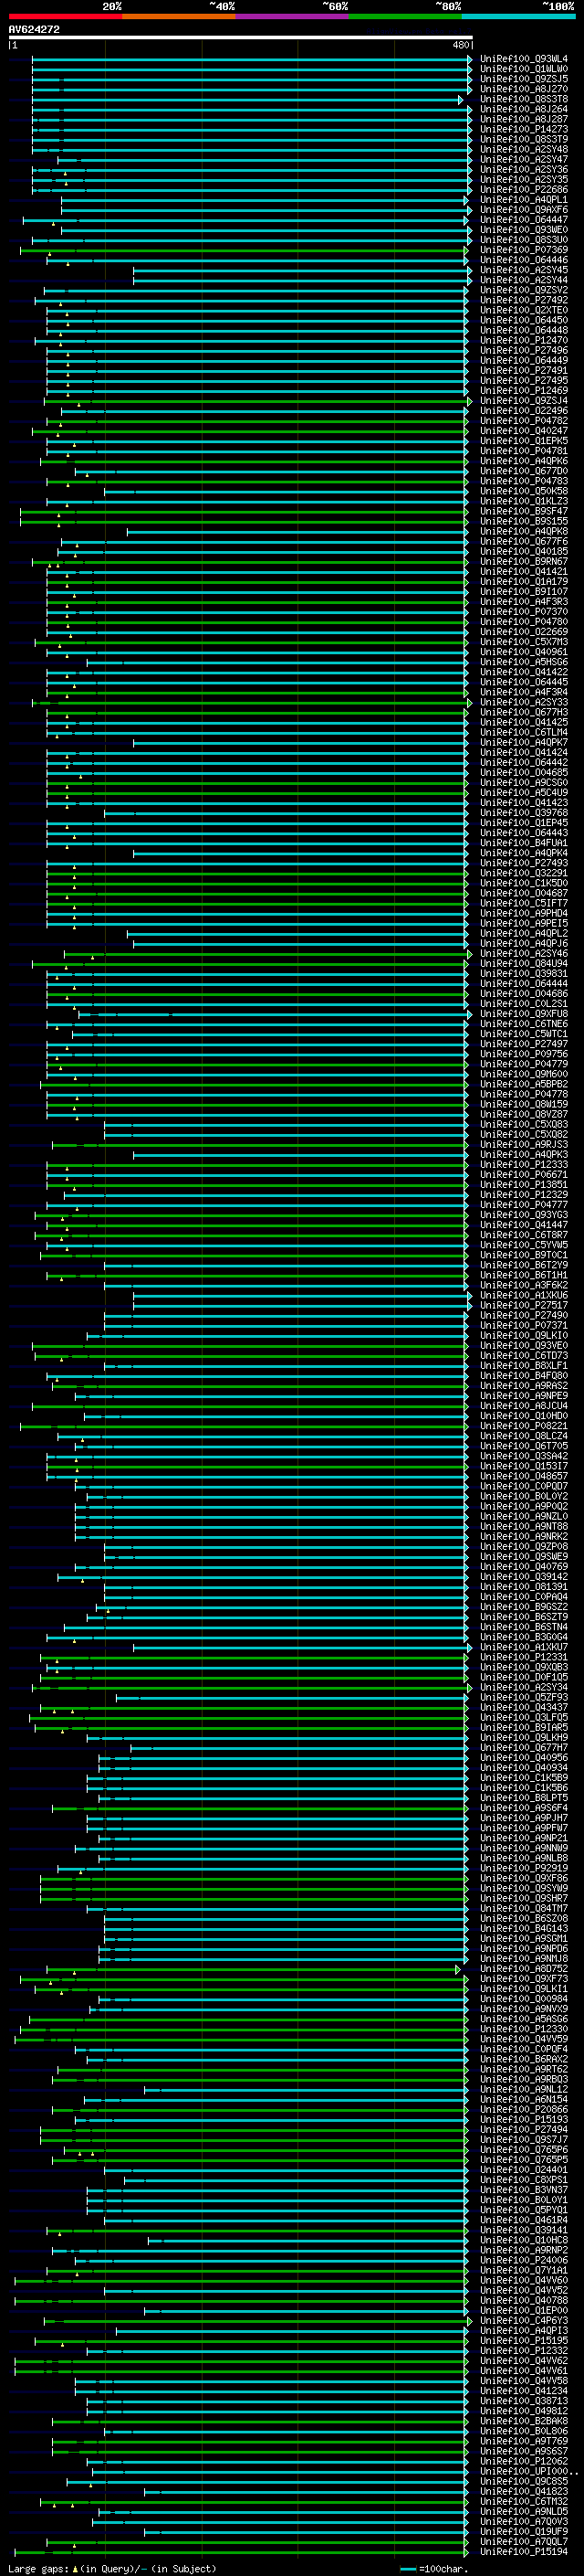Open hit UniRef100_A8J264
584x2576 pixels.
(524, 110)
